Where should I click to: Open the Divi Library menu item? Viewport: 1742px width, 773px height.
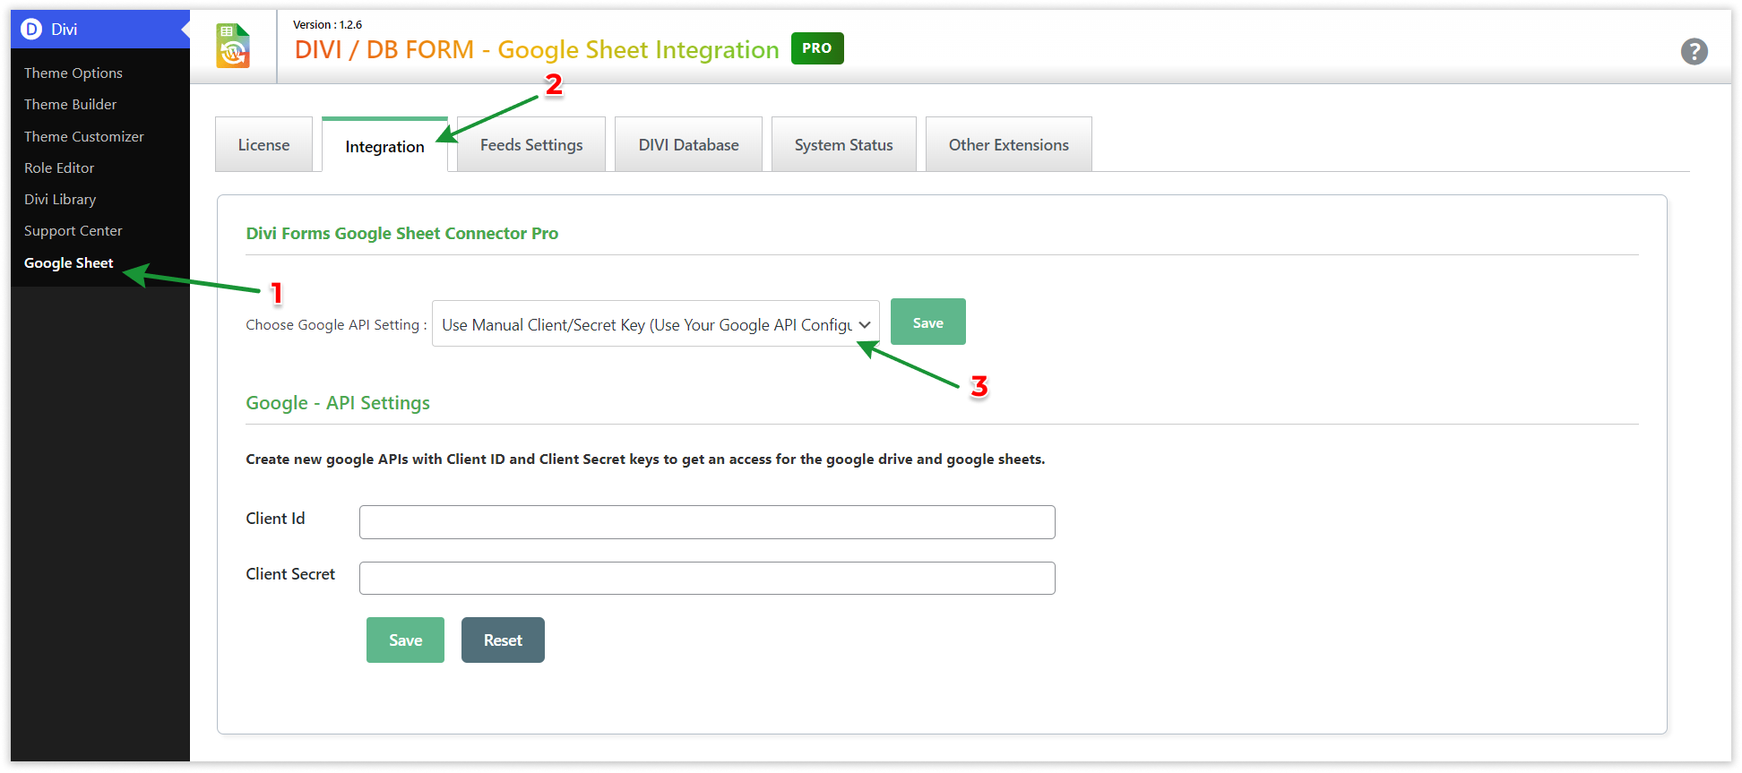(x=60, y=200)
